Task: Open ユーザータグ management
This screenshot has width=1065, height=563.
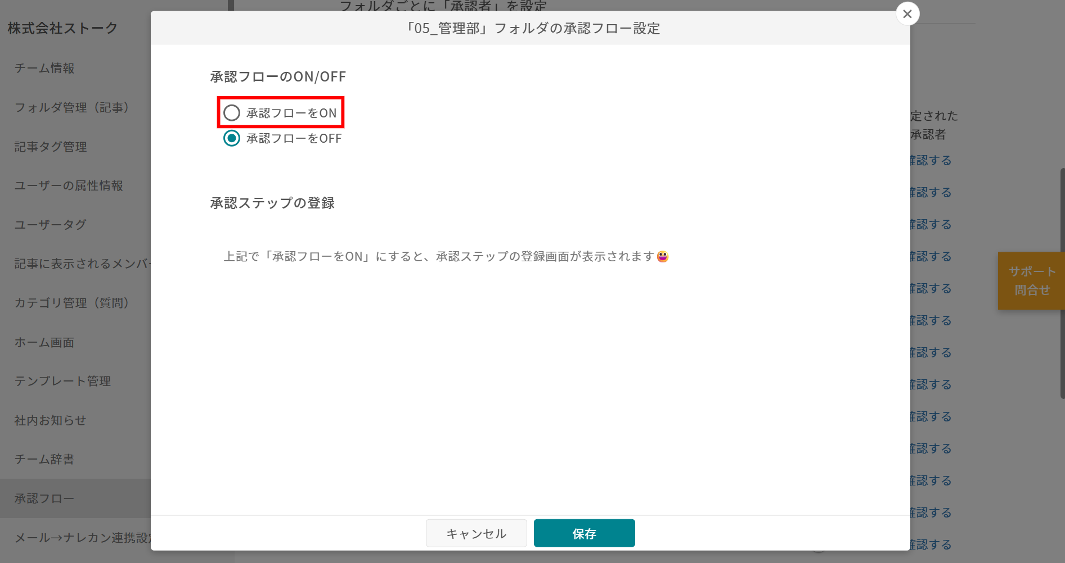Action: coord(50,225)
